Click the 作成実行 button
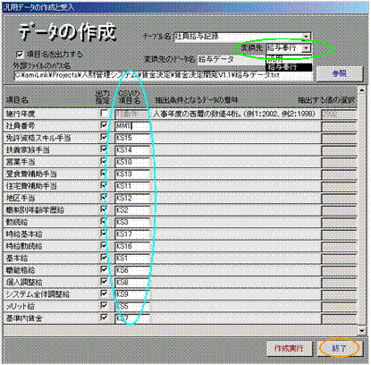This screenshot has width=371, height=365. 289,348
